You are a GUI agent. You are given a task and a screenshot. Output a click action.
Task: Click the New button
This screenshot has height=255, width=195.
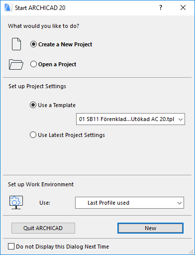pyautogui.click(x=150, y=228)
